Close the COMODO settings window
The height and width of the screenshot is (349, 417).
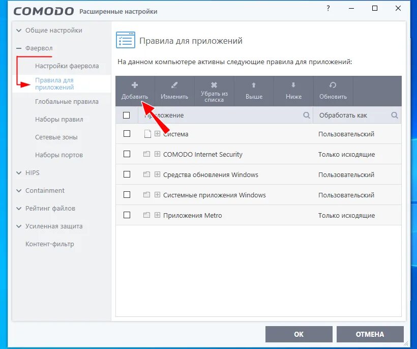coord(398,8)
